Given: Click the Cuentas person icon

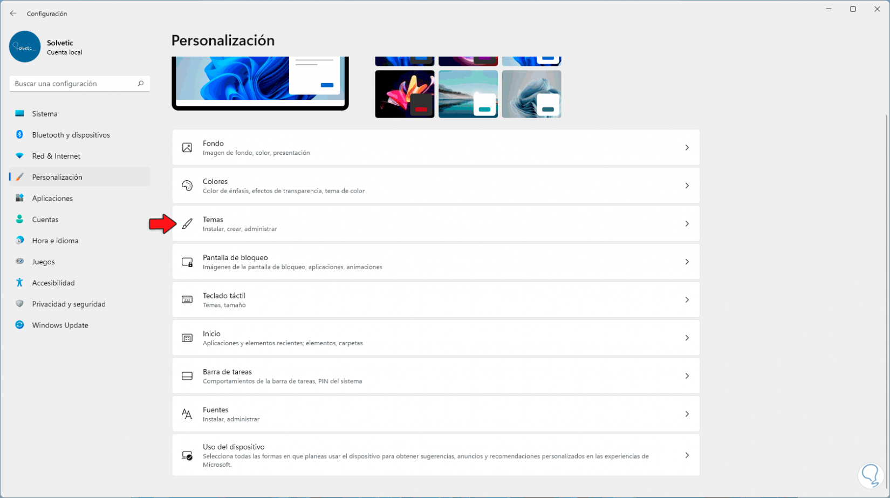Looking at the screenshot, I should (19, 219).
